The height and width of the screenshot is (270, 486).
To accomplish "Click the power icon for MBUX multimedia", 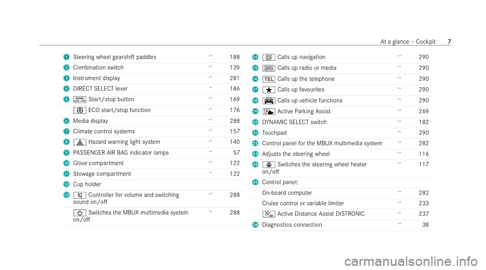I will click(79, 213).
